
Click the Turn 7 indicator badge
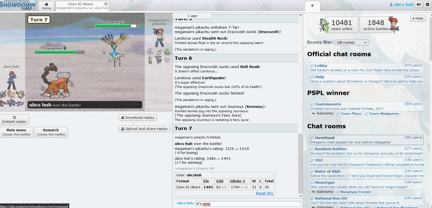point(39,20)
